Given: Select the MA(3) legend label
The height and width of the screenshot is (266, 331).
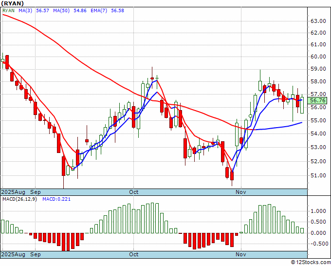Looking at the screenshot, I should [25, 11].
